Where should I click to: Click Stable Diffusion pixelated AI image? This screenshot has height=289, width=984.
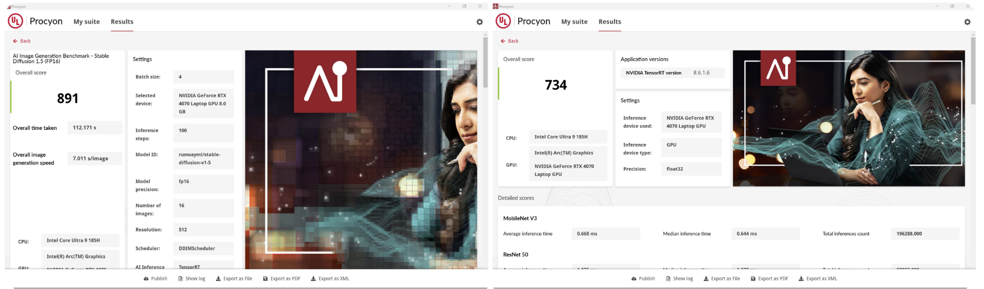[x=361, y=160]
